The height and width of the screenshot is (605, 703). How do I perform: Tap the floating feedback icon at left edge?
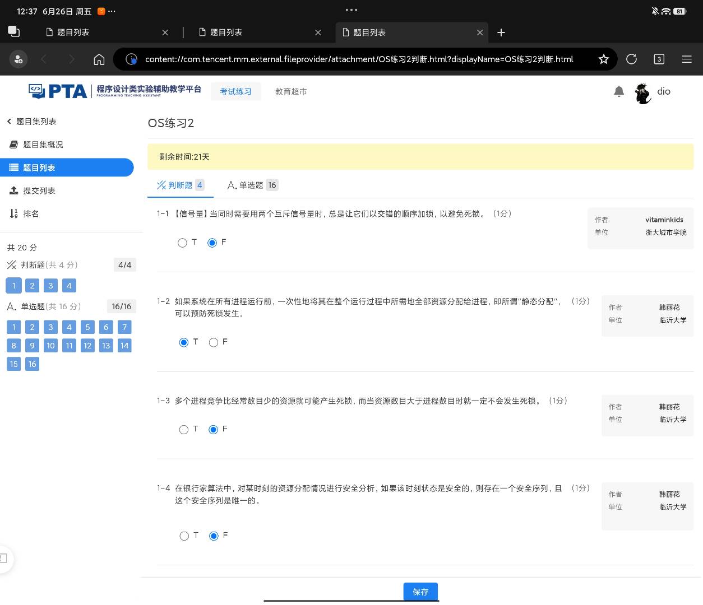[4, 559]
